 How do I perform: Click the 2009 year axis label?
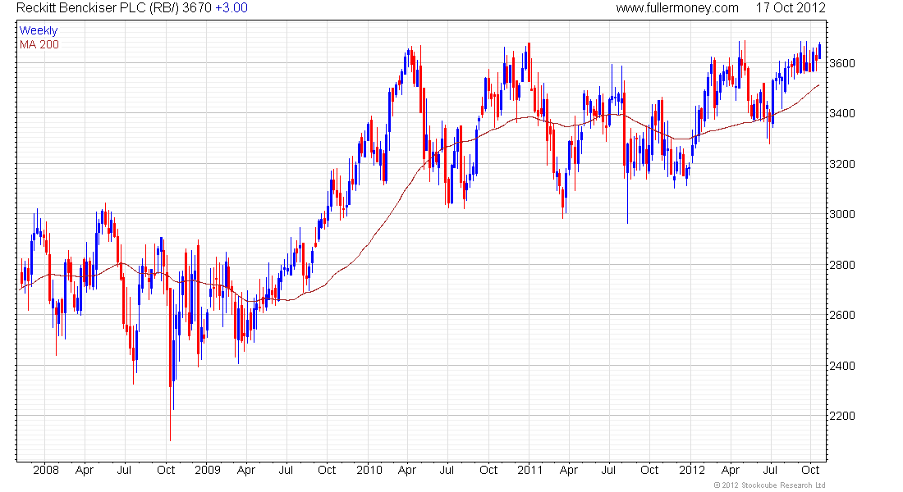point(208,470)
